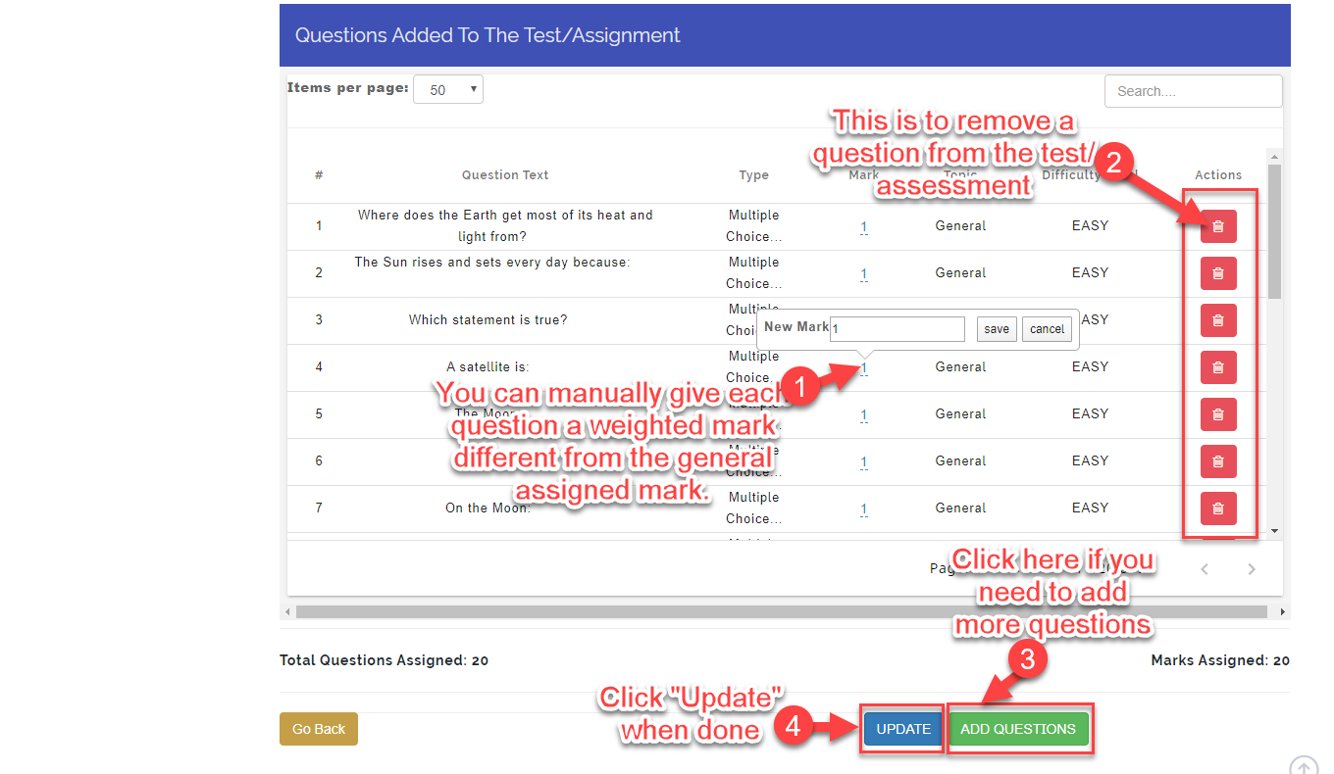Click EASY difficulty in row 7
The image size is (1334, 774).
(1090, 508)
